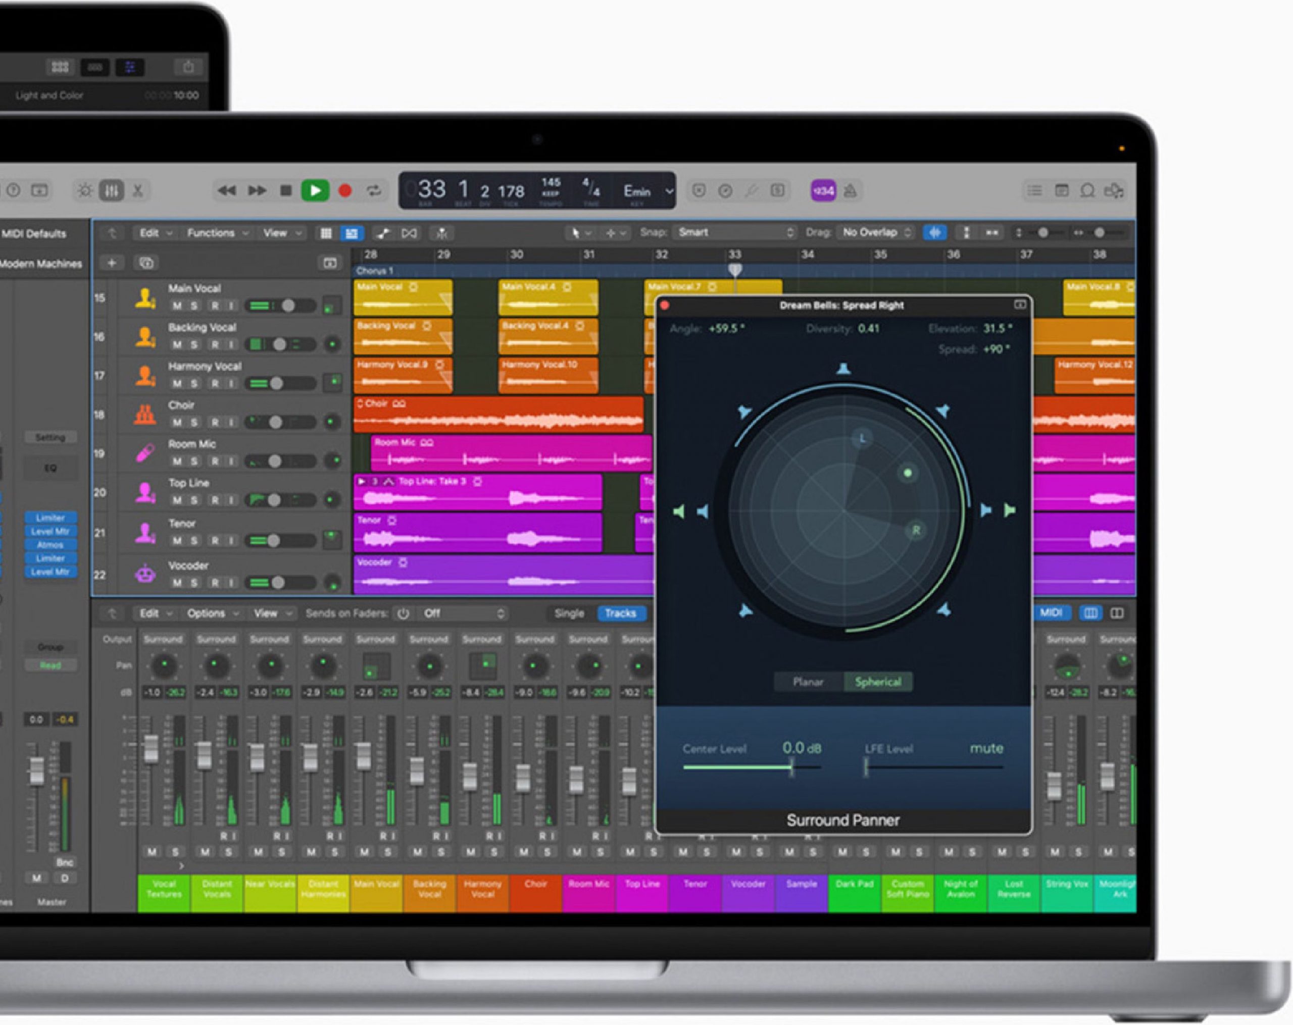Image resolution: width=1293 pixels, height=1025 pixels.
Task: Click the duplicate track icon
Action: [x=146, y=263]
